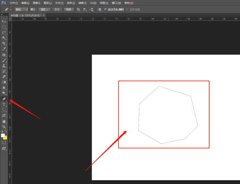Activate the Eraser tool
The height and width of the screenshot is (184, 240).
point(4,76)
